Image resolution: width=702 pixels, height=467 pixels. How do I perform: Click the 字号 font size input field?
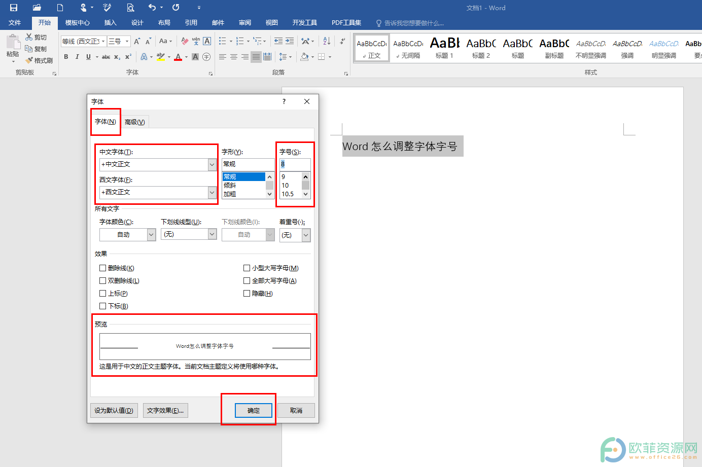click(x=295, y=164)
